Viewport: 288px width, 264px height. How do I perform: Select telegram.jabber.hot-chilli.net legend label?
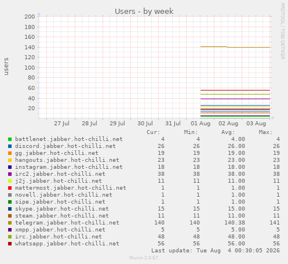pyautogui.click(x=67, y=223)
